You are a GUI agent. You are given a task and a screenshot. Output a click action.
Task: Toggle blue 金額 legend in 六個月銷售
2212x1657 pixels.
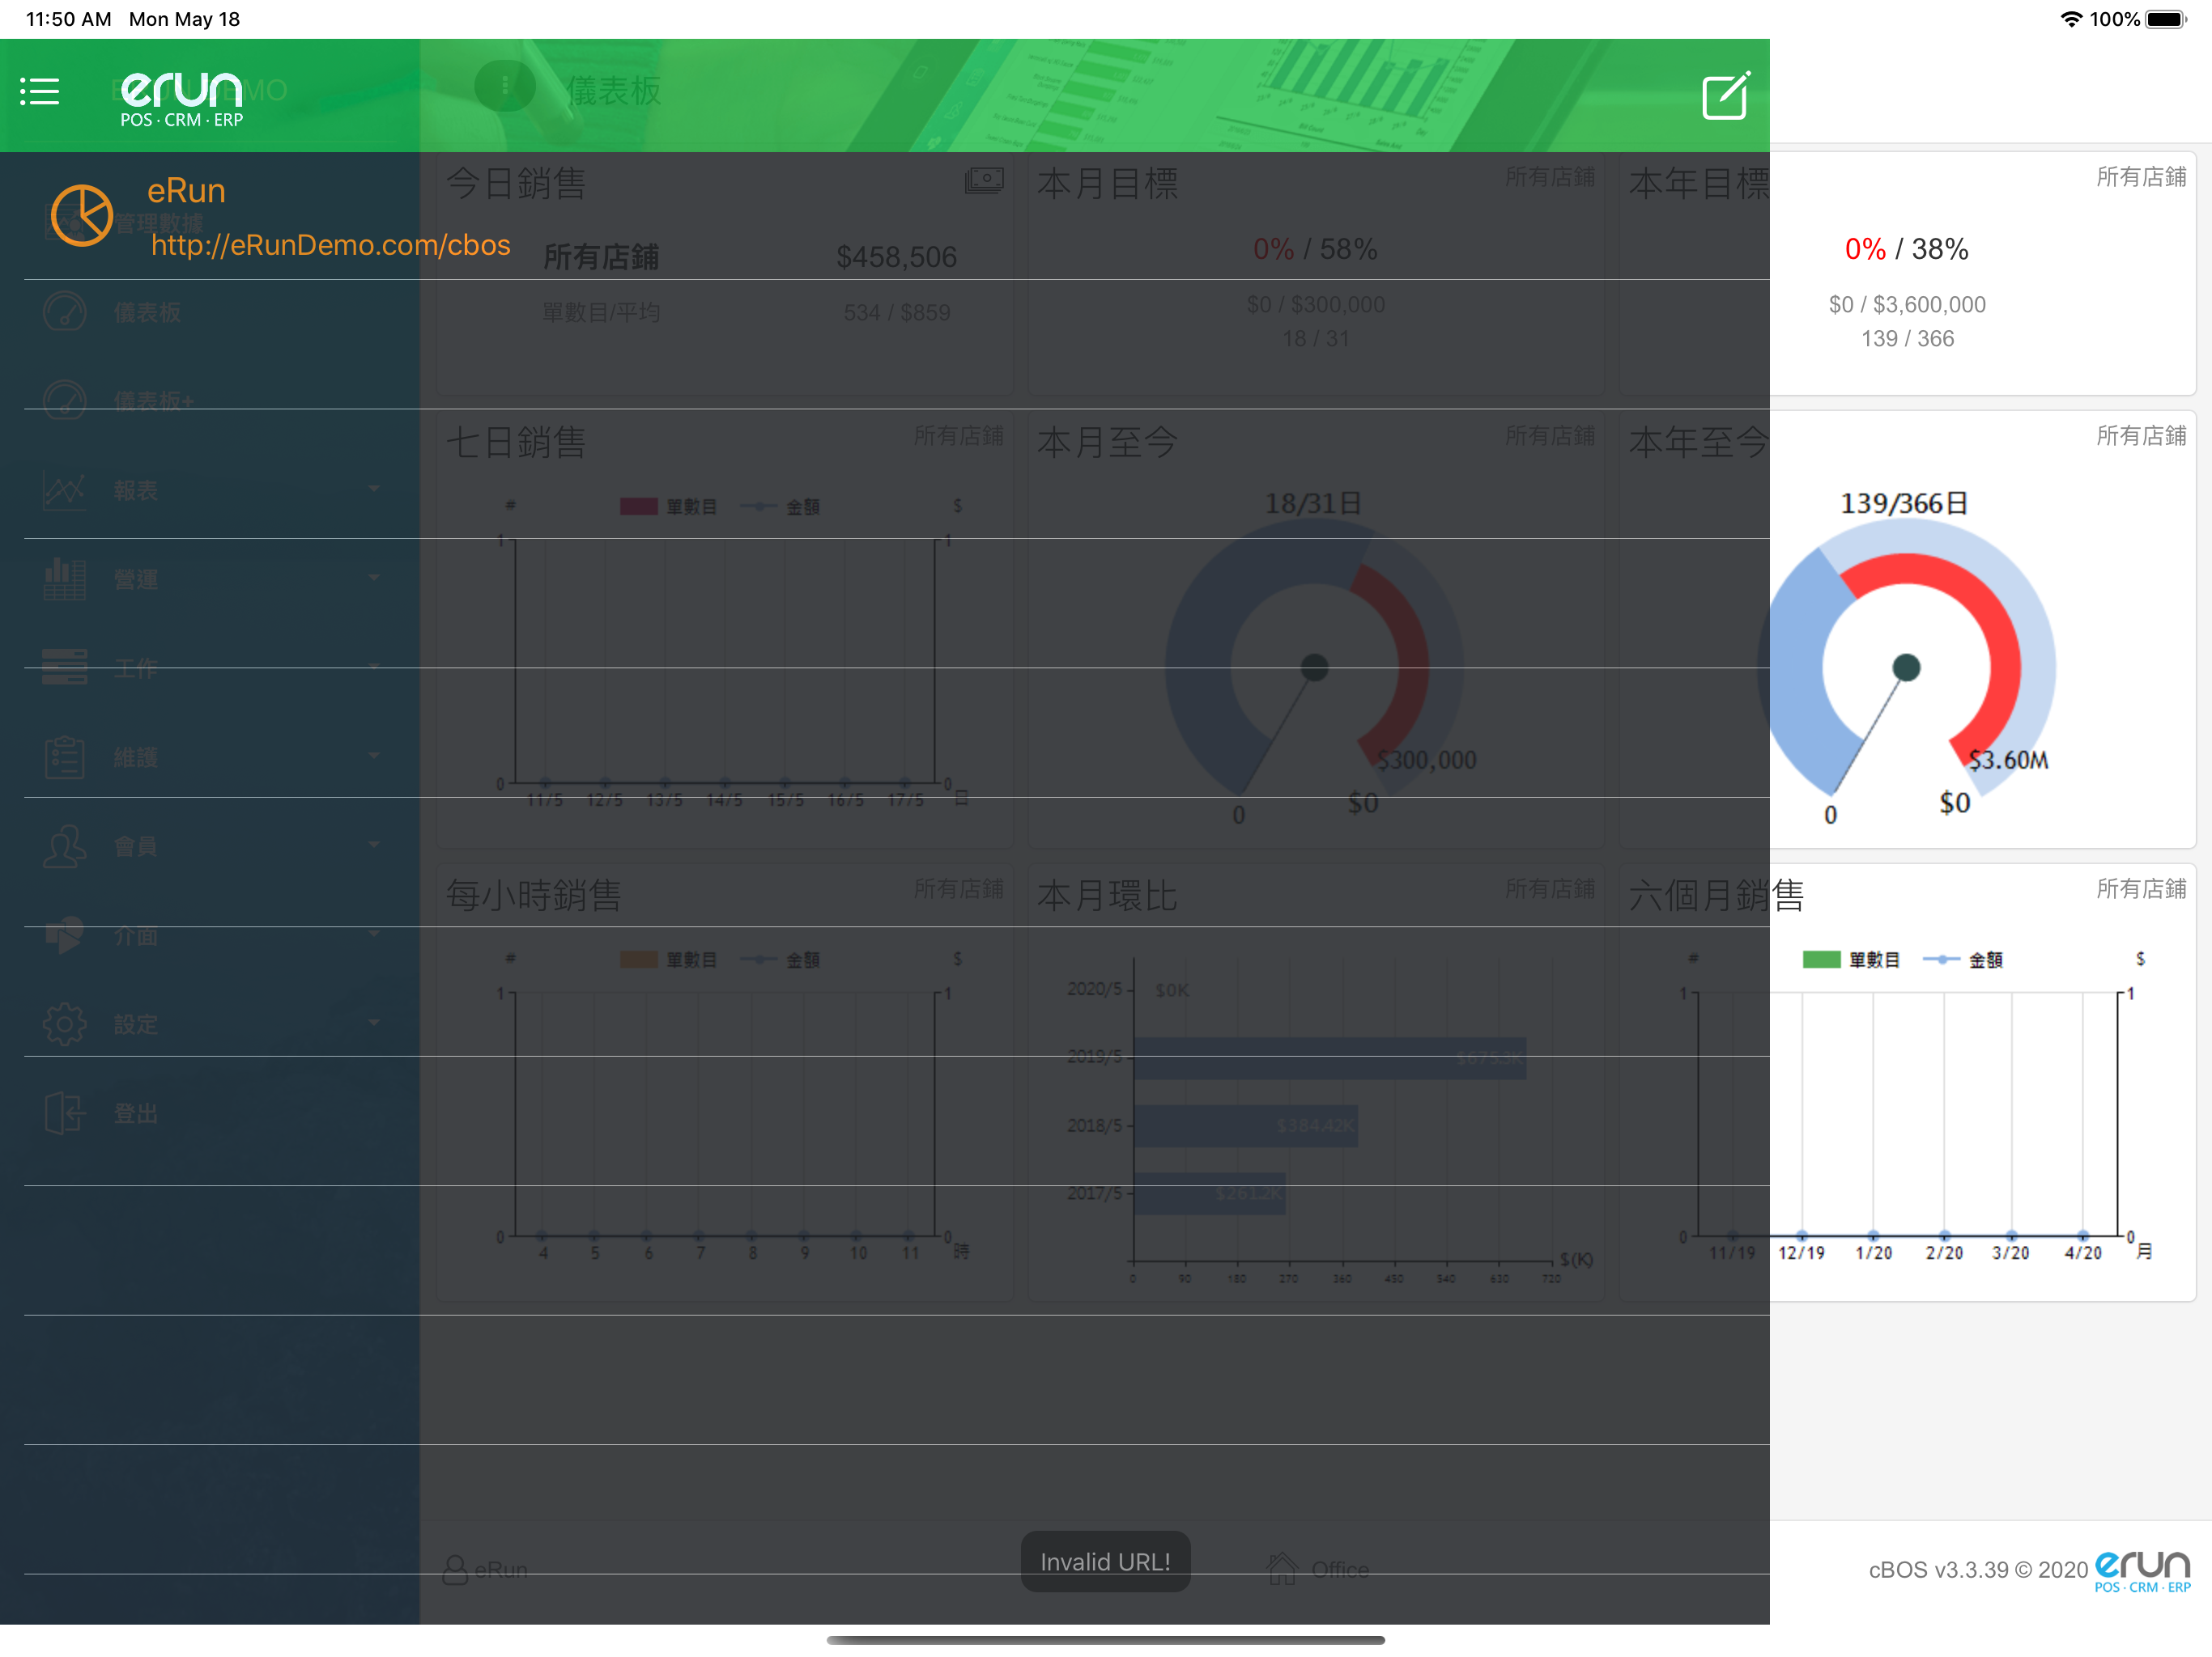click(x=1962, y=960)
